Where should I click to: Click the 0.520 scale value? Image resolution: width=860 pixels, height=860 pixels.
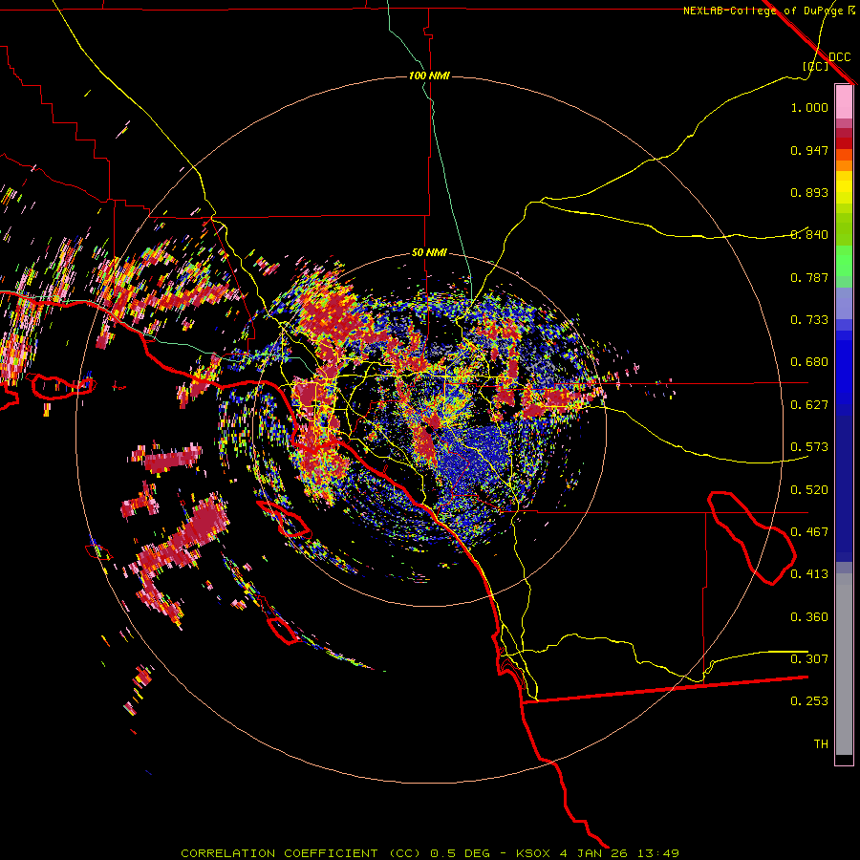point(809,490)
